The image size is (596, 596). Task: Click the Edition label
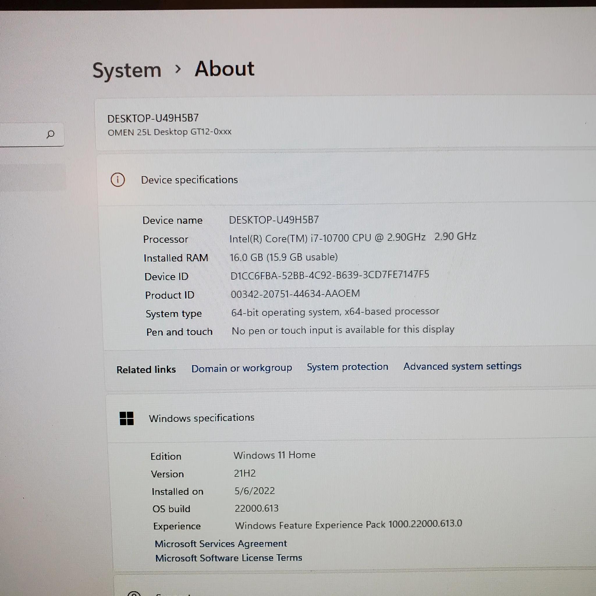[x=166, y=457]
